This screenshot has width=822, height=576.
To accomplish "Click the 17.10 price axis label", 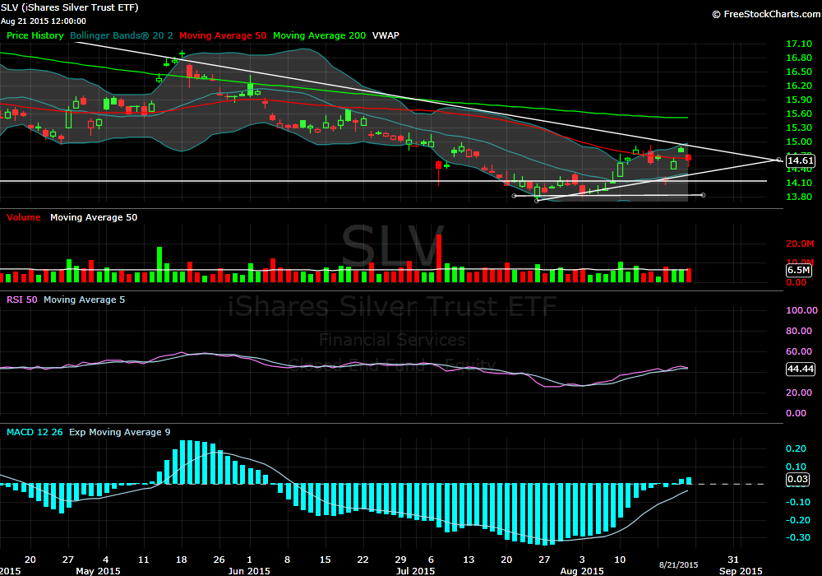I will click(799, 44).
